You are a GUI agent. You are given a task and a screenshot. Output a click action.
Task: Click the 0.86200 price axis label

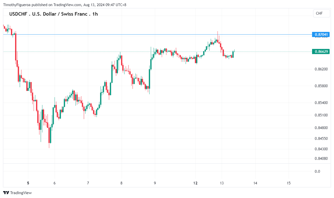(x=322, y=69)
